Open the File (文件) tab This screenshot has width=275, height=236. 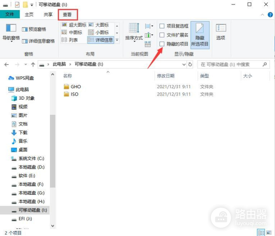tap(10, 14)
